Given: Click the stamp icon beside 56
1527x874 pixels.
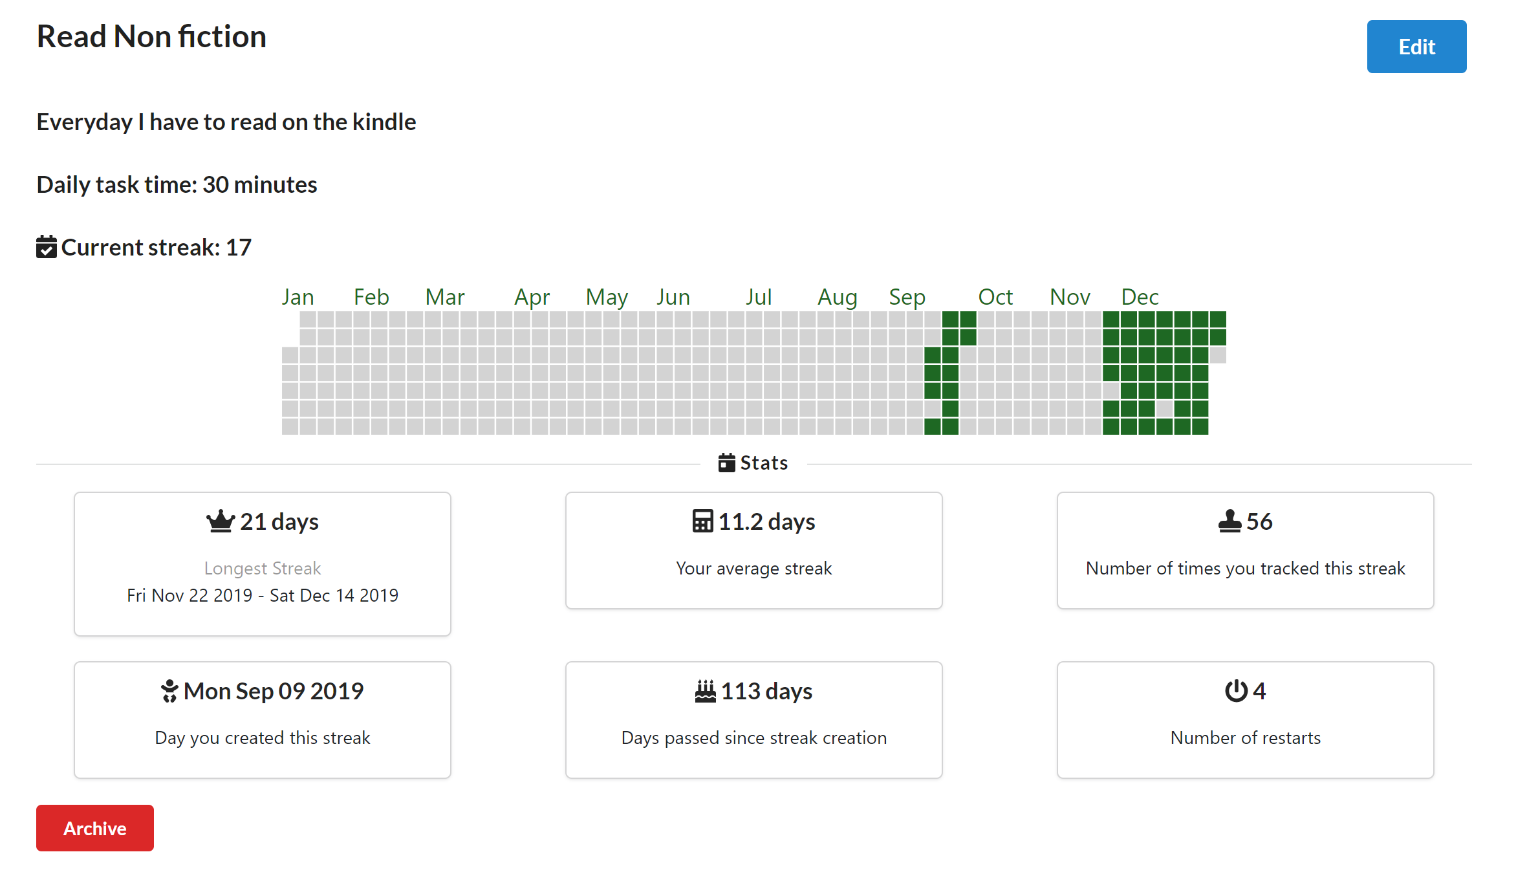Looking at the screenshot, I should [x=1229, y=521].
